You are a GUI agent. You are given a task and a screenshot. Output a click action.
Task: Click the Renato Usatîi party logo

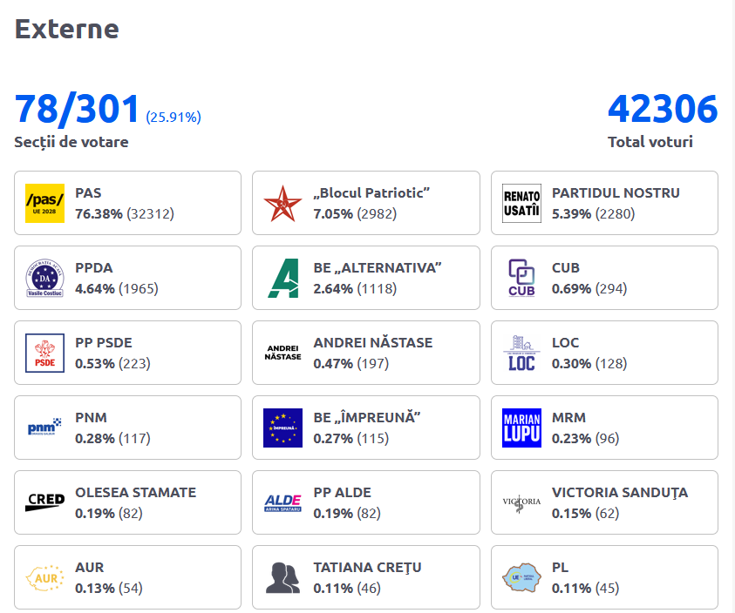(521, 203)
